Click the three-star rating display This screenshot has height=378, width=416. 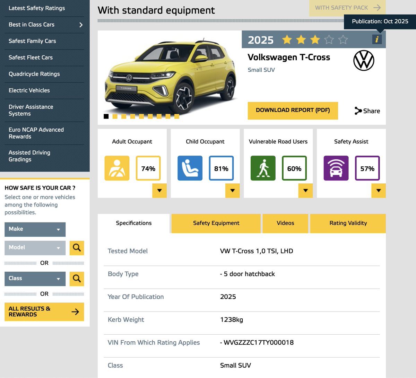pyautogui.click(x=315, y=39)
